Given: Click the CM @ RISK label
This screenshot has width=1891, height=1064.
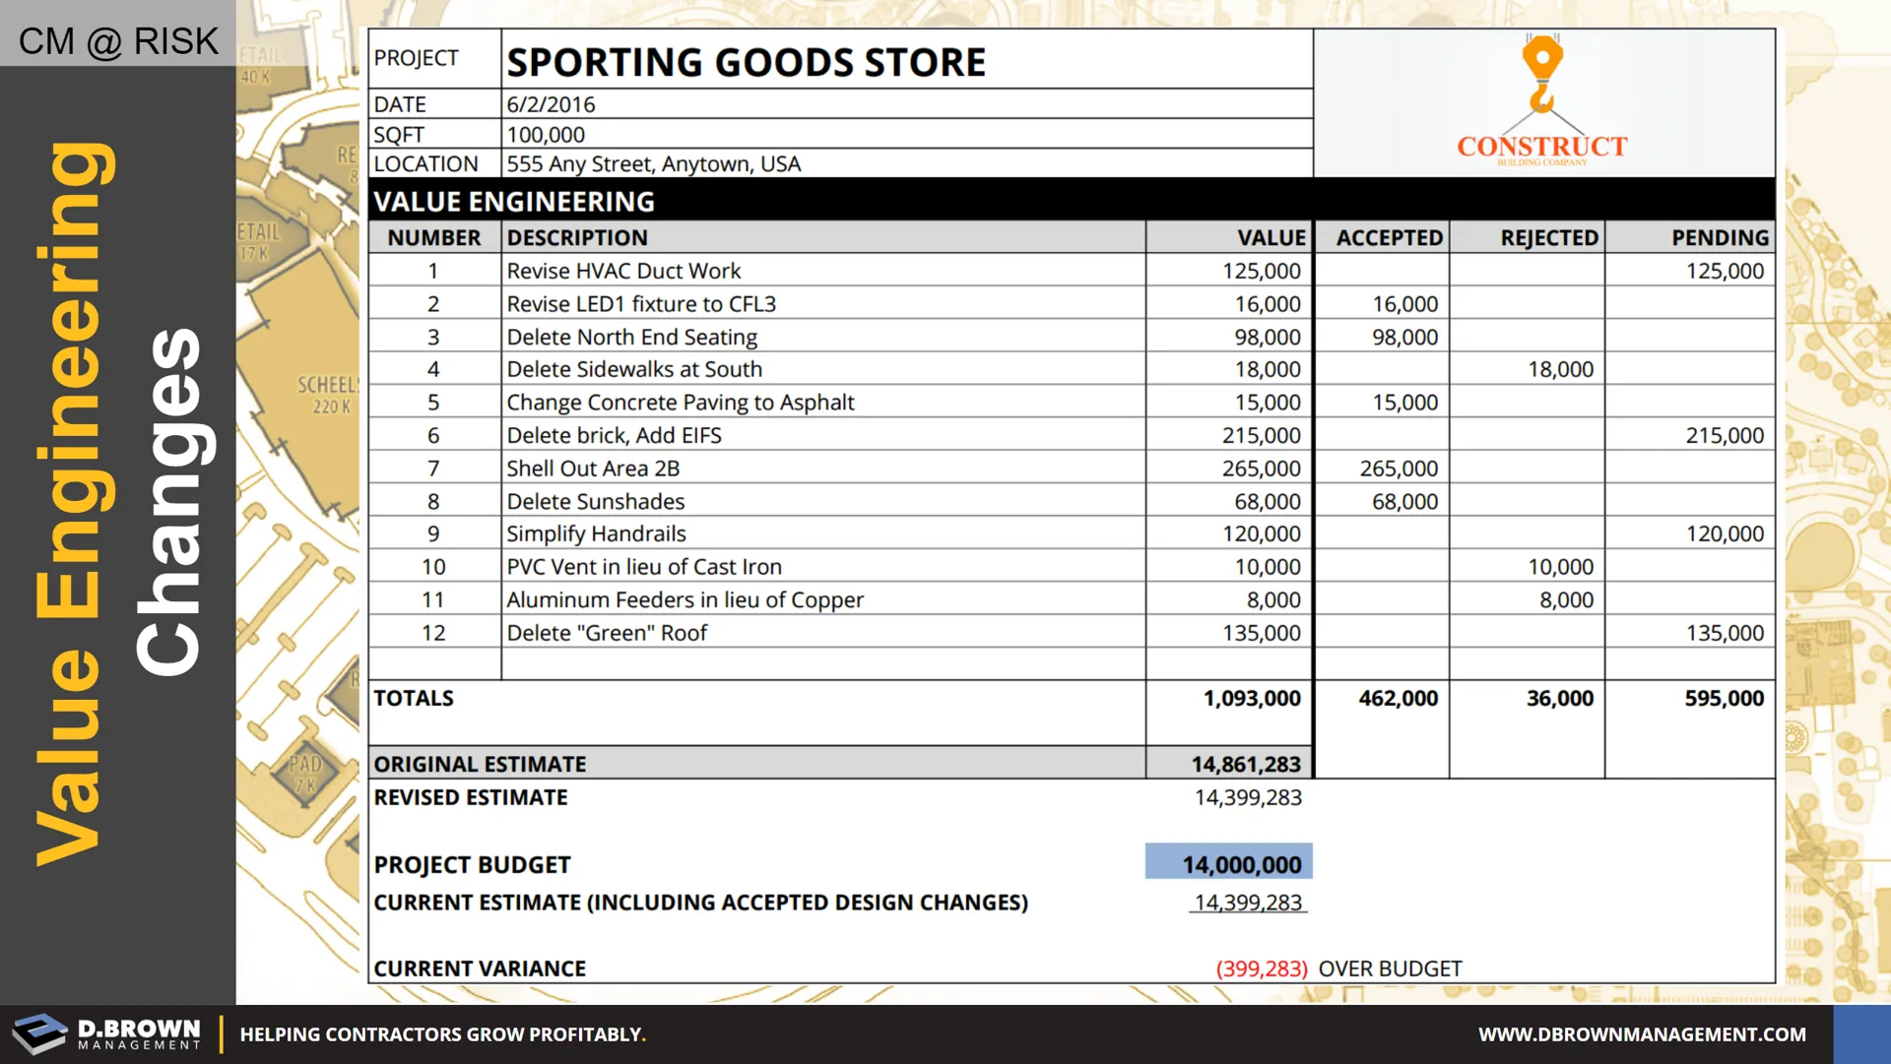Looking at the screenshot, I should coord(118,41).
